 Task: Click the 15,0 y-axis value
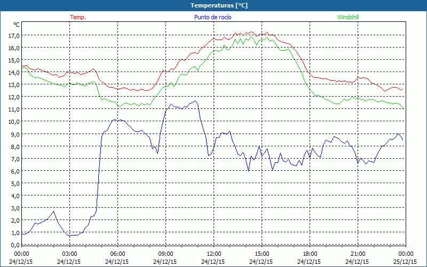tap(14, 60)
